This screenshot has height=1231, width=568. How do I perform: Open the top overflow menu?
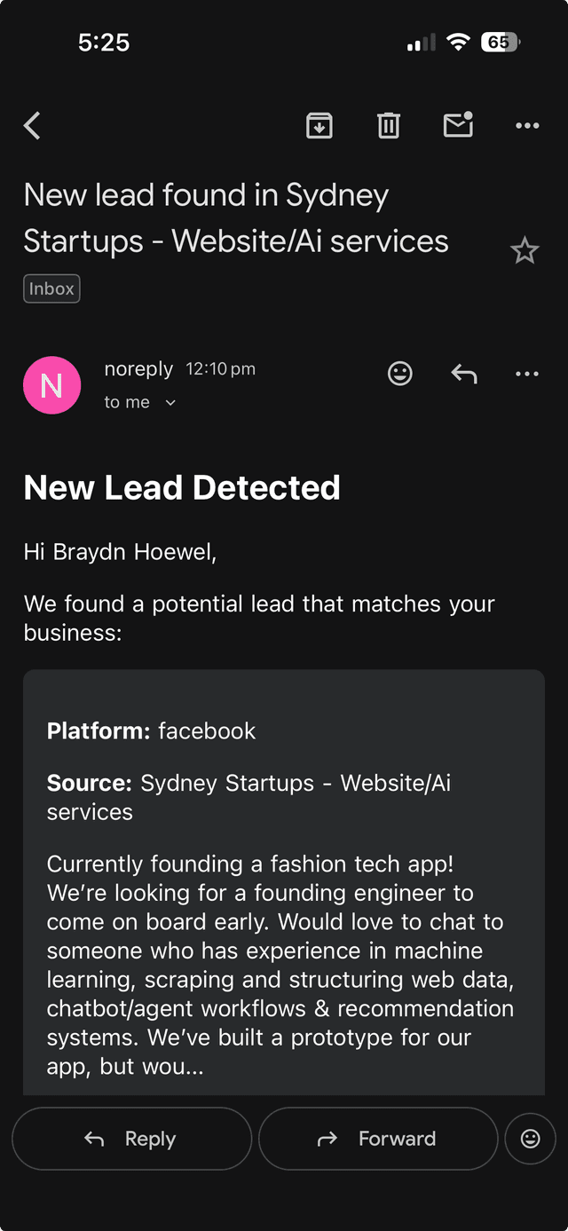[527, 125]
